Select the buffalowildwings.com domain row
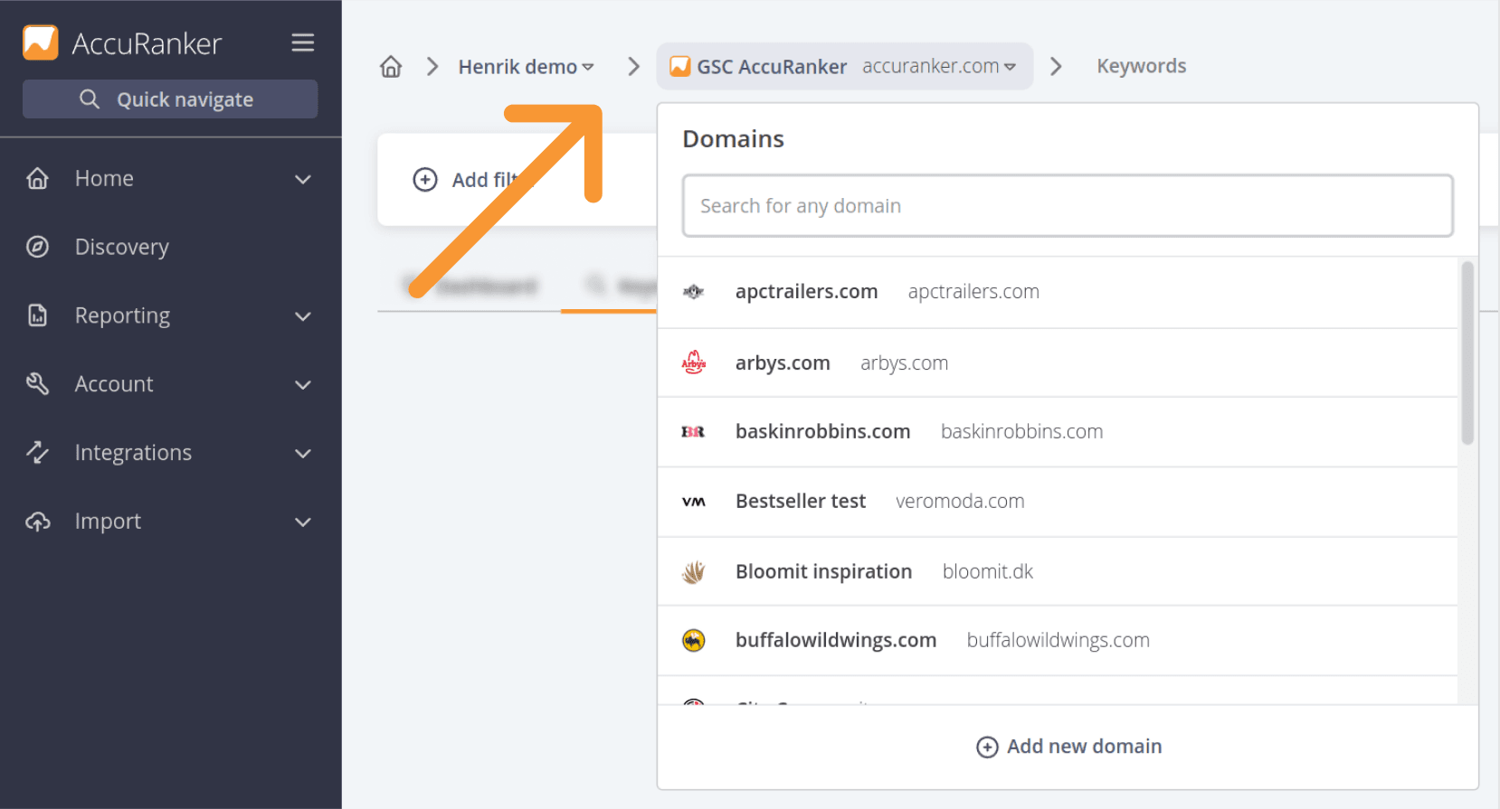 coord(1058,641)
